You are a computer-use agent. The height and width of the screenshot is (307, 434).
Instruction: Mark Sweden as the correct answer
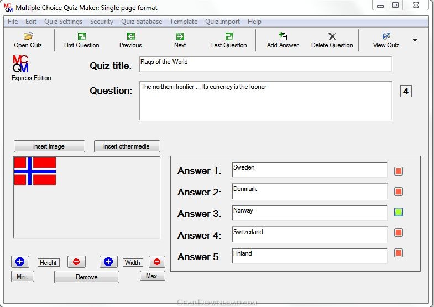coord(398,171)
